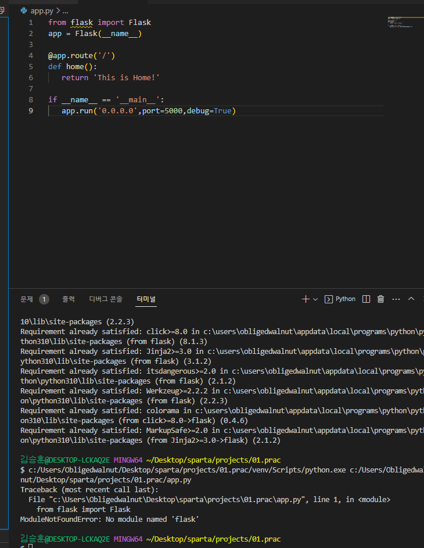Click the 'This is Home!' string
The height and width of the screenshot is (548, 424).
coord(127,78)
